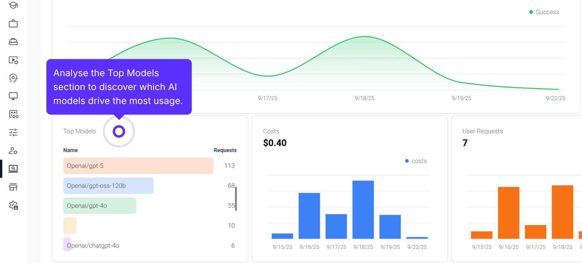Select the laptop search analytics icon
The width and height of the screenshot is (582, 263).
13,169
